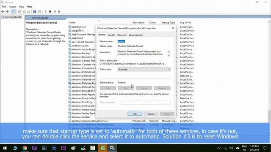Click the Start parameters input field
The image size is (271, 152).
146,102
